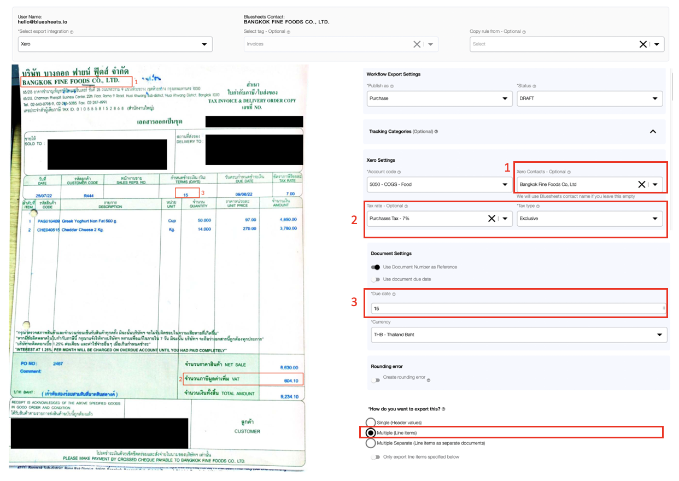
Task: Toggle Only export line items specified below
Action: pos(376,457)
